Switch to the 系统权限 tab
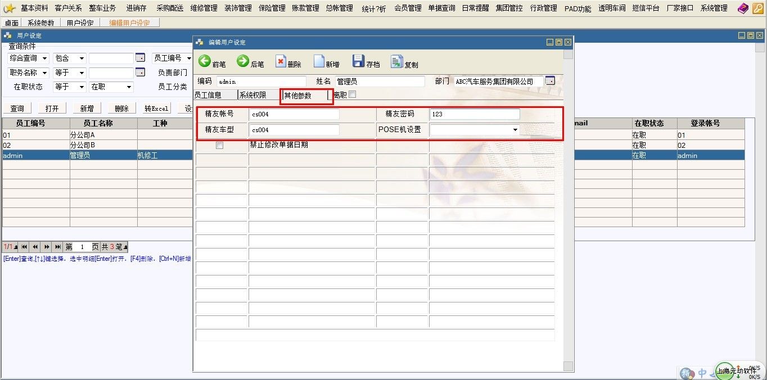Image resolution: width=767 pixels, height=380 pixels. click(x=253, y=95)
